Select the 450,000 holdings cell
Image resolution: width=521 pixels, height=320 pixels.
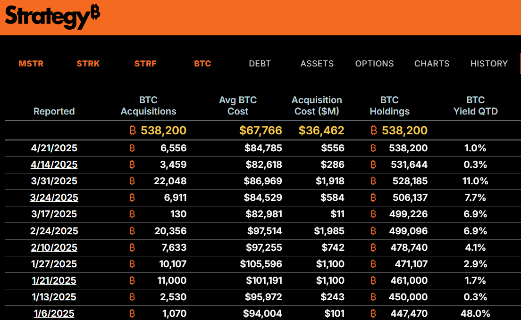click(x=408, y=297)
